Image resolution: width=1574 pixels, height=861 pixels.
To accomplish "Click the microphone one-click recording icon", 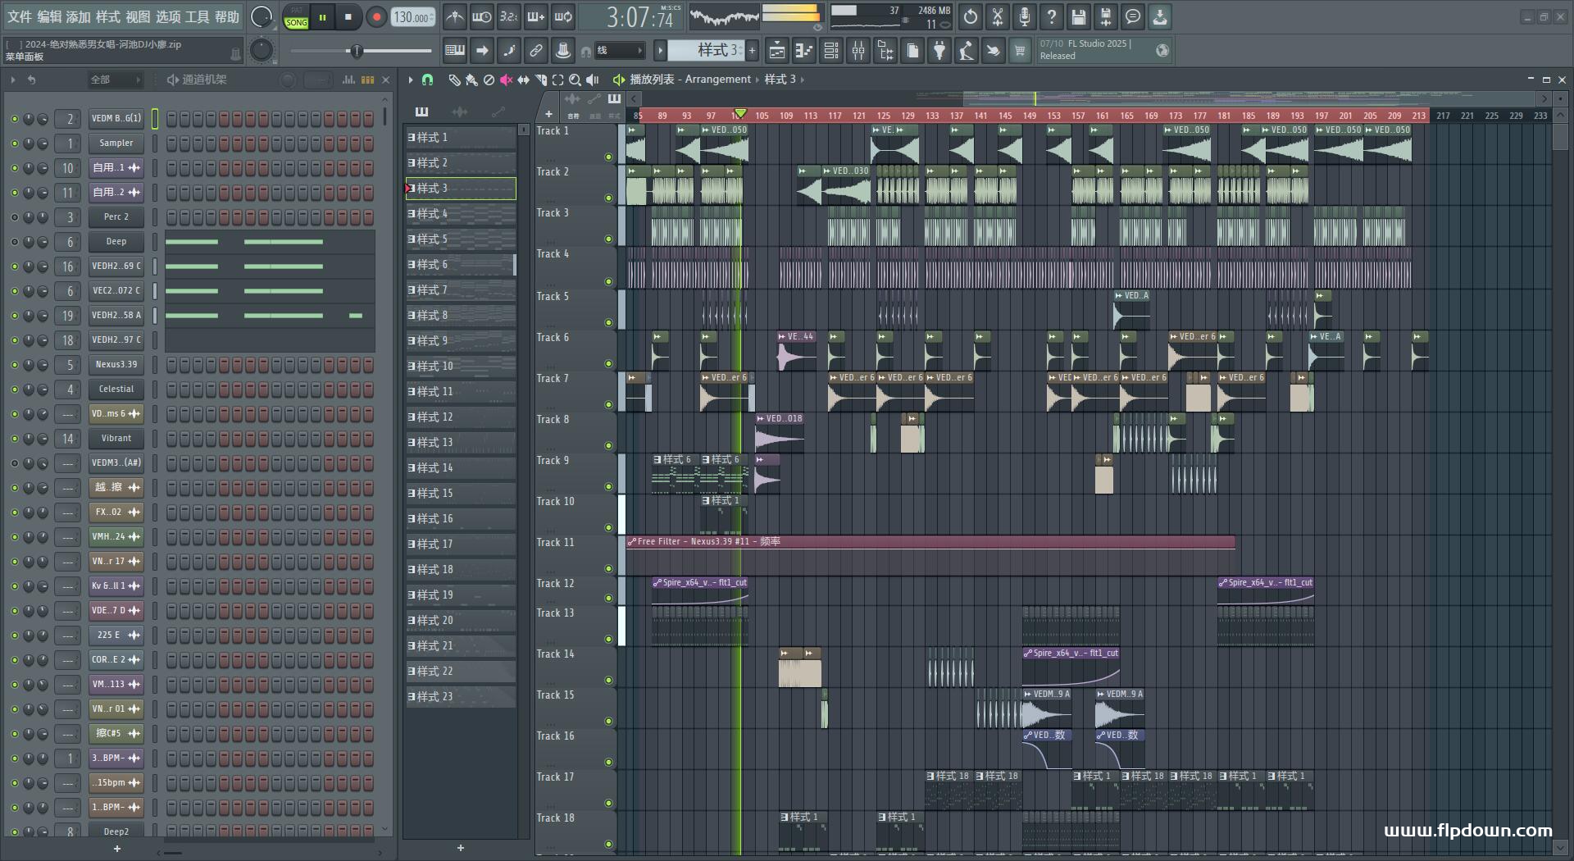I will tap(1025, 16).
